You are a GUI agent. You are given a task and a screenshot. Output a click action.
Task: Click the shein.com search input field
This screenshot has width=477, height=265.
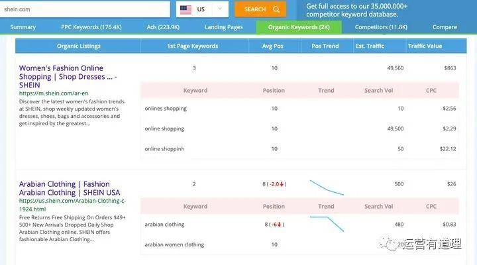[85, 9]
